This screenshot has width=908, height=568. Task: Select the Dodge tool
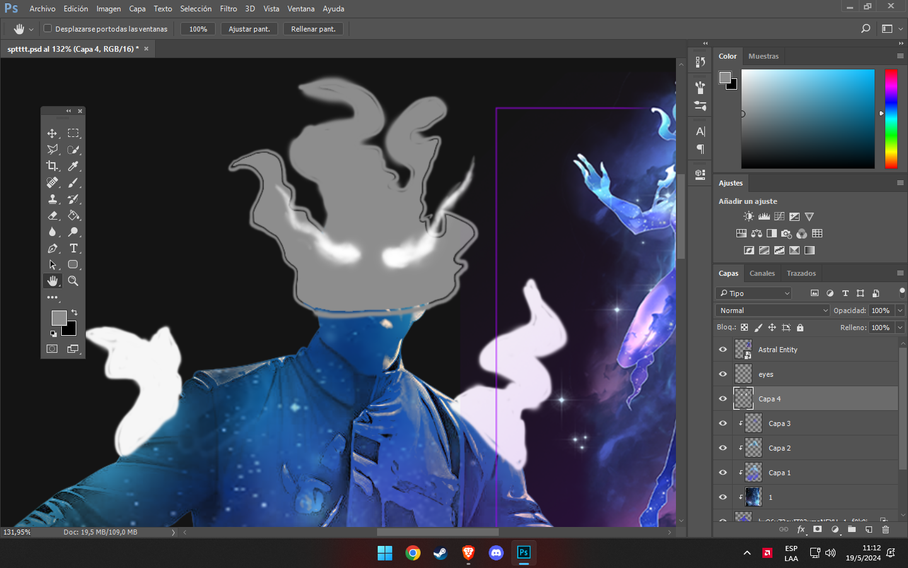73,232
